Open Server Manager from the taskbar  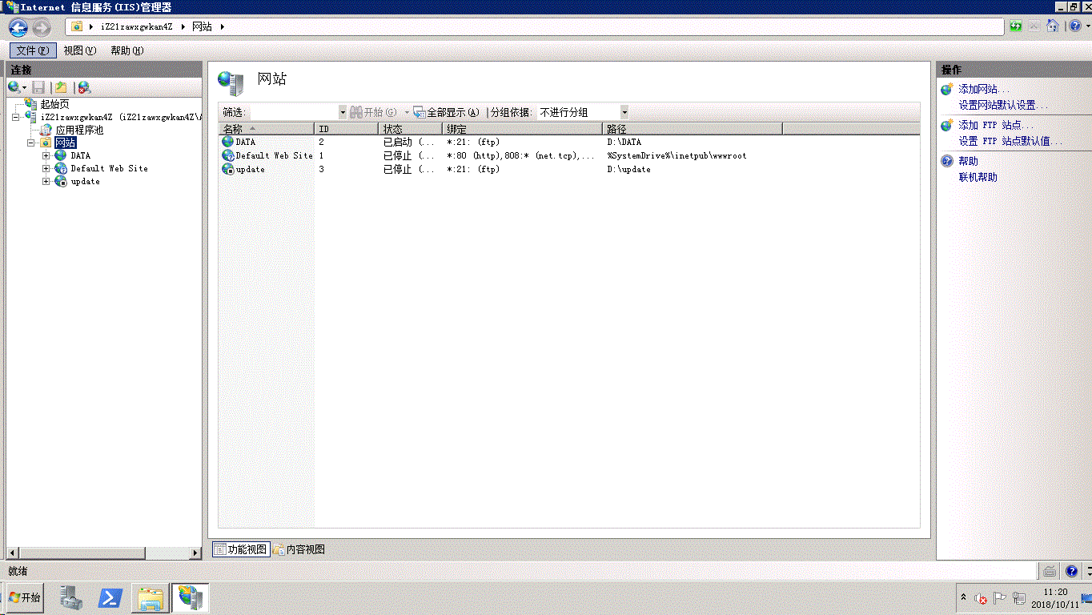(72, 597)
